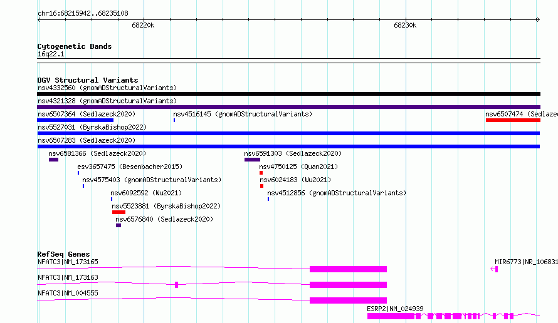The image size is (558, 323).
Task: Select the nsv5527031 blue variant bar
Action: (x=288, y=133)
